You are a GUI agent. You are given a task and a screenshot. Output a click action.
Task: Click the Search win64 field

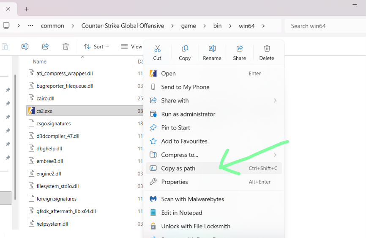click(325, 26)
